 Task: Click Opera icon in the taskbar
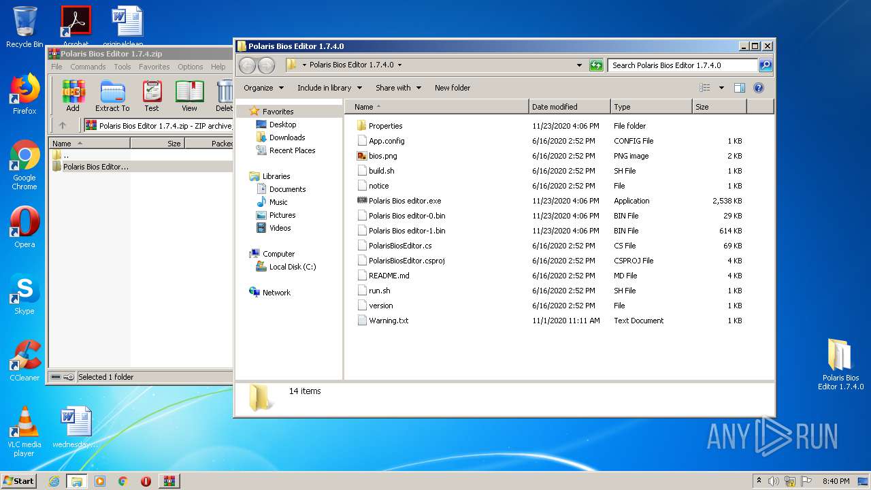click(146, 481)
